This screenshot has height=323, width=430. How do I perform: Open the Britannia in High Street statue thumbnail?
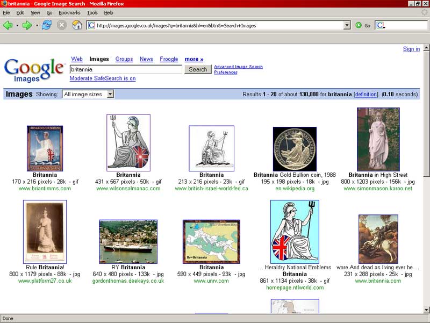point(378,139)
